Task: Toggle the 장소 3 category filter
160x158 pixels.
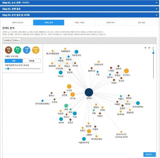Action: [x=18, y=50]
